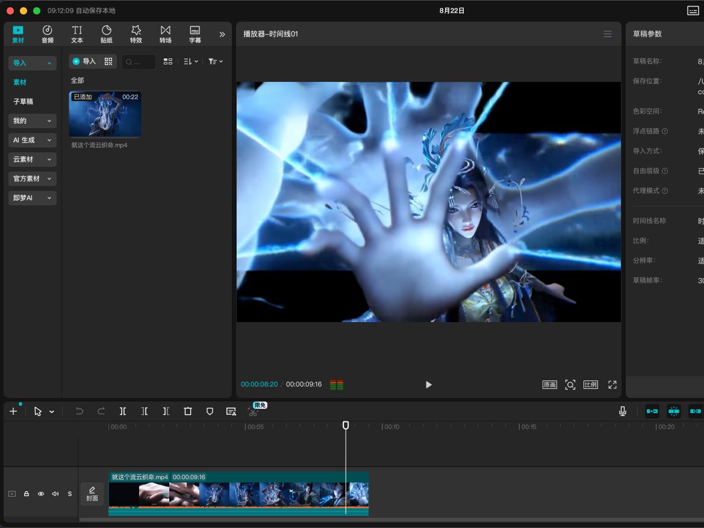This screenshot has width=704, height=528.
Task: Start voice recording with microphone
Action: tap(622, 411)
